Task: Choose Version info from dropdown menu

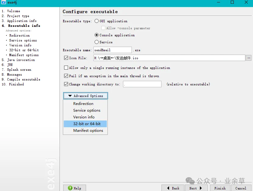Action: 85,117
